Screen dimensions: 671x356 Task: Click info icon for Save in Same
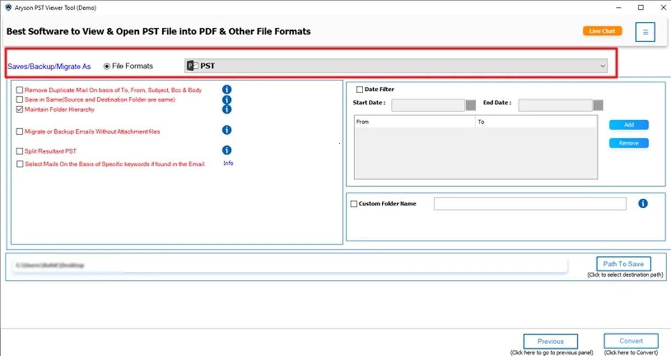pyautogui.click(x=227, y=100)
